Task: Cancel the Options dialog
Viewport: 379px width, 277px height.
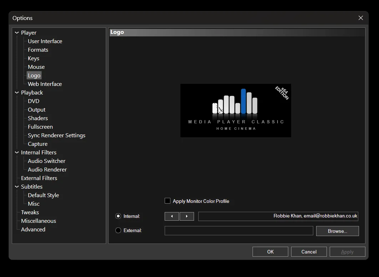Action: (309, 252)
